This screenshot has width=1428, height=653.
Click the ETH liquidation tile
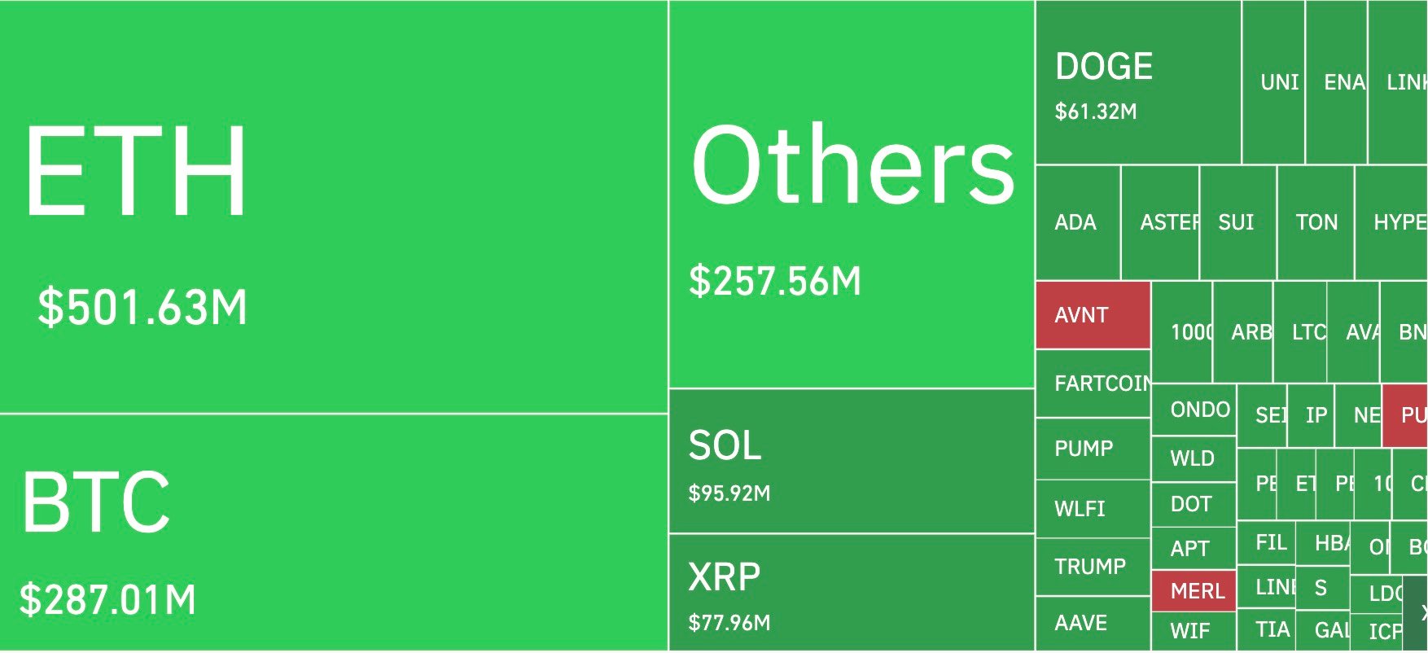tap(334, 207)
